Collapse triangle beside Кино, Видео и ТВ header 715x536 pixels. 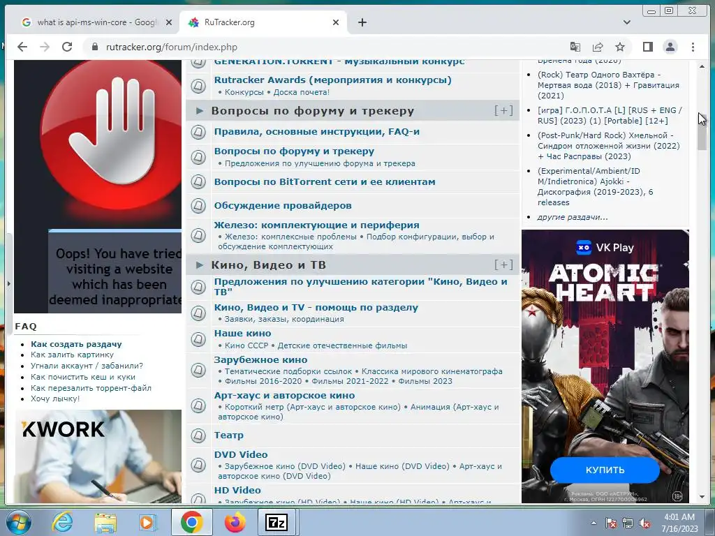pos(199,265)
